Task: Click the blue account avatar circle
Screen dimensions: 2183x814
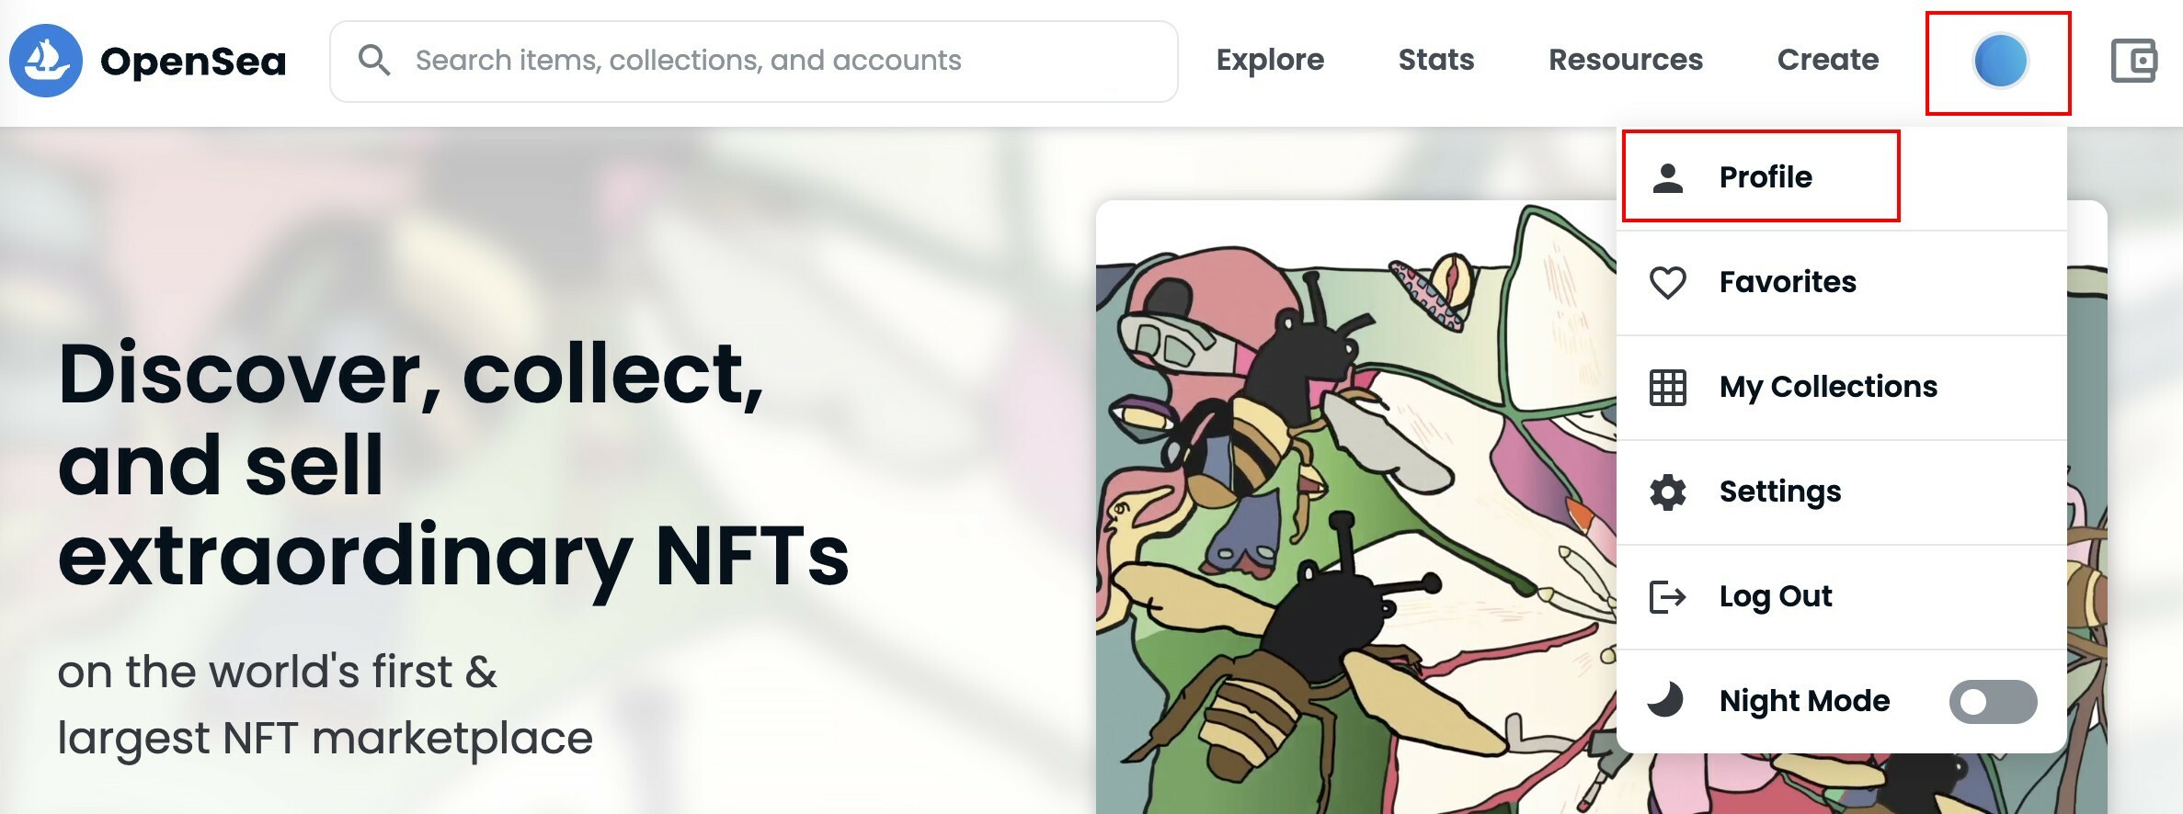Action: coord(1999,62)
